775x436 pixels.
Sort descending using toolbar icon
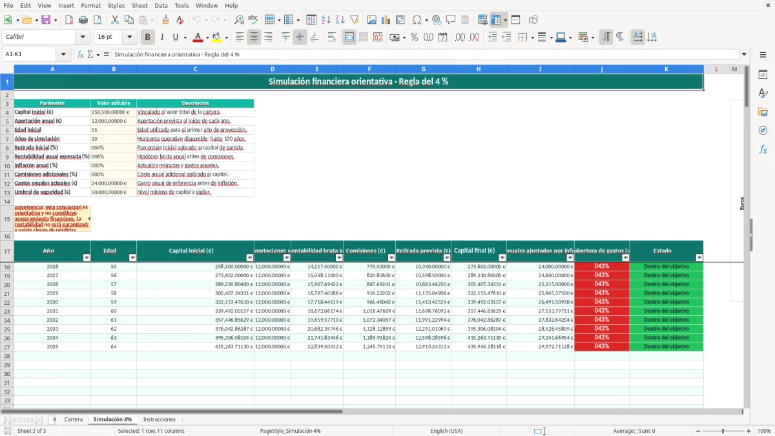340,20
